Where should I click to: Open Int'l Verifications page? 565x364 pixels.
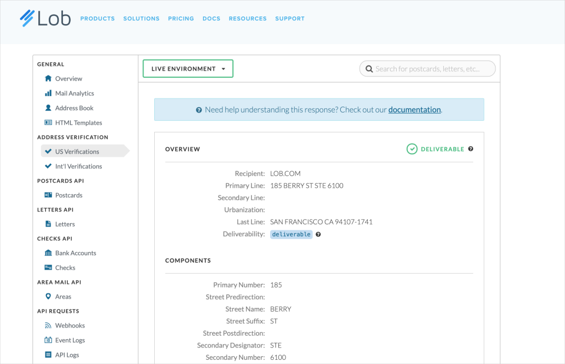tap(78, 166)
